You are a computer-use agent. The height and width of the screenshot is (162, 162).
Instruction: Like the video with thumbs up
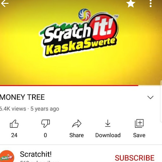coord(14,124)
